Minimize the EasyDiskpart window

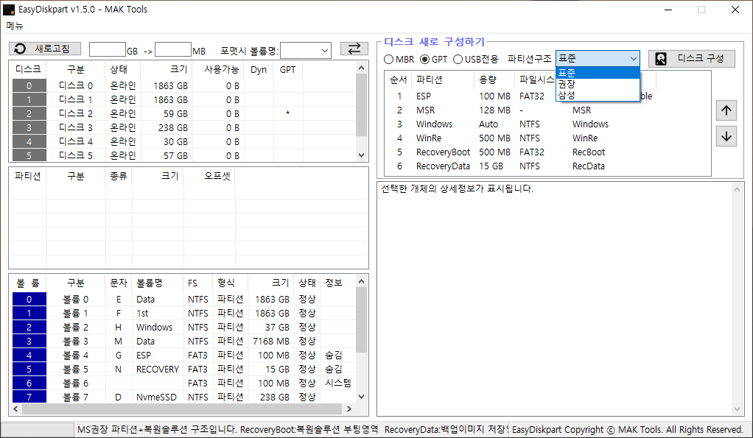pyautogui.click(x=668, y=10)
